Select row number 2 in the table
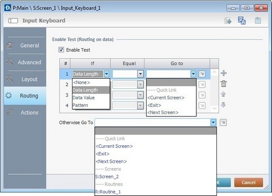 [x=67, y=85]
